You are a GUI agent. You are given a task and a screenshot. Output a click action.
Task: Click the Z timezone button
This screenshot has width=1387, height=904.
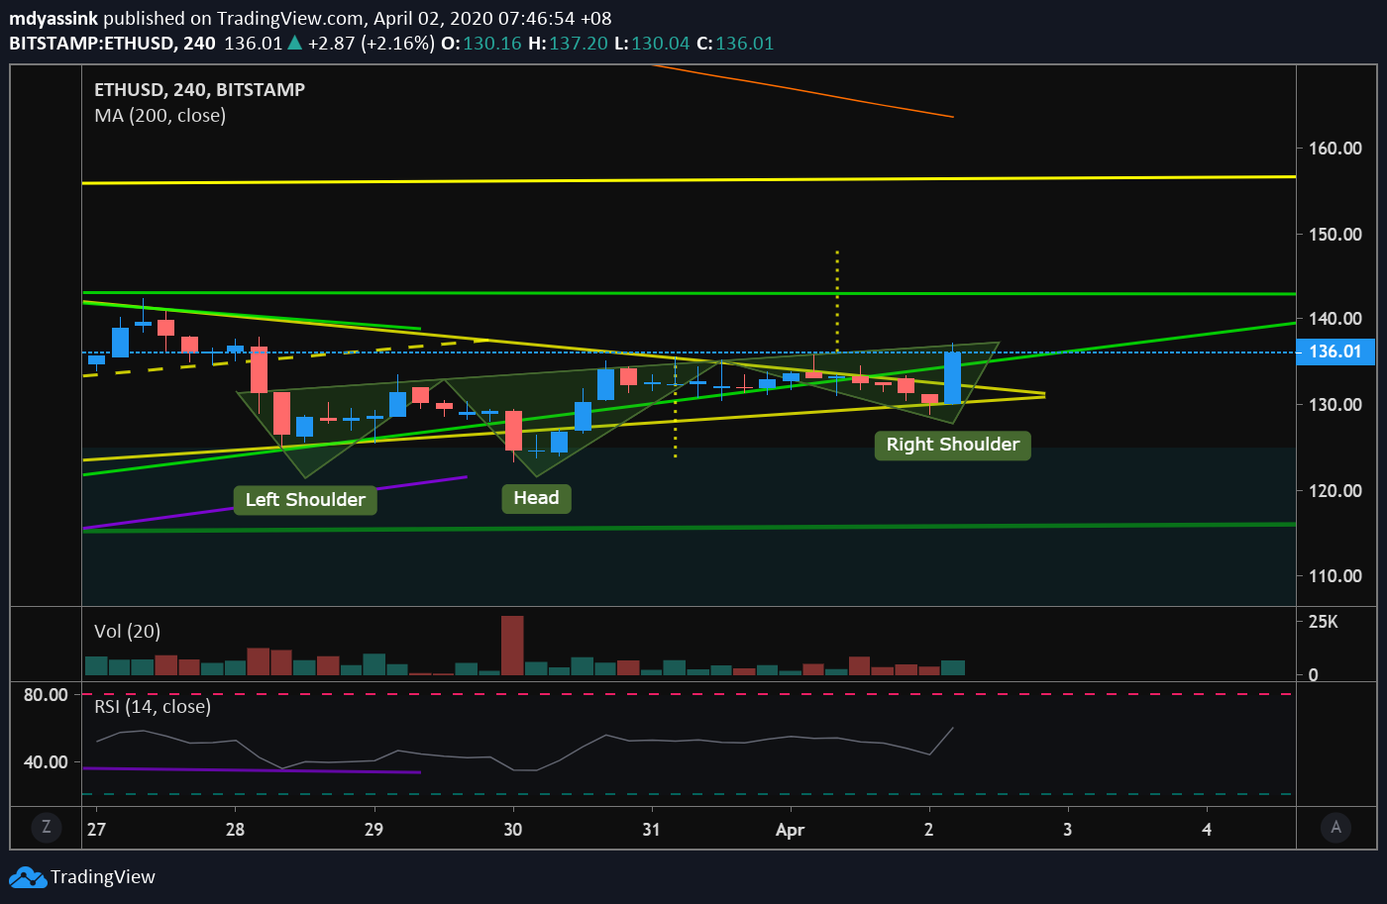(x=46, y=827)
